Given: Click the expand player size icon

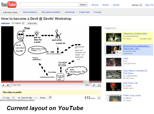Looking at the screenshot, I should pos(94,85).
